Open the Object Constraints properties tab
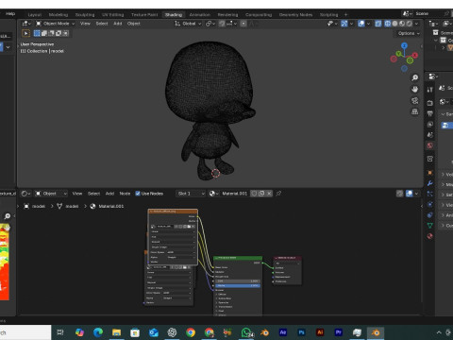This screenshot has height=340, width=453. coord(430,215)
